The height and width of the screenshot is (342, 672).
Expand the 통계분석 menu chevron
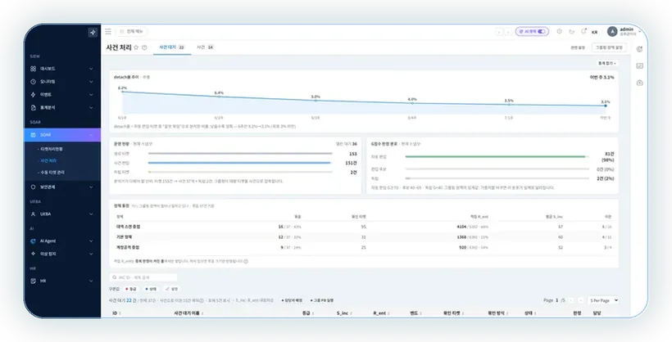[91, 107]
